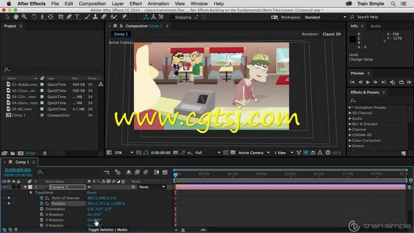This screenshot has height=233, width=414.
Task: Choose View Axis Mode icon
Action: click(161, 17)
